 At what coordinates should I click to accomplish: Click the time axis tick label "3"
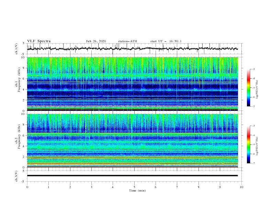tap(91, 187)
